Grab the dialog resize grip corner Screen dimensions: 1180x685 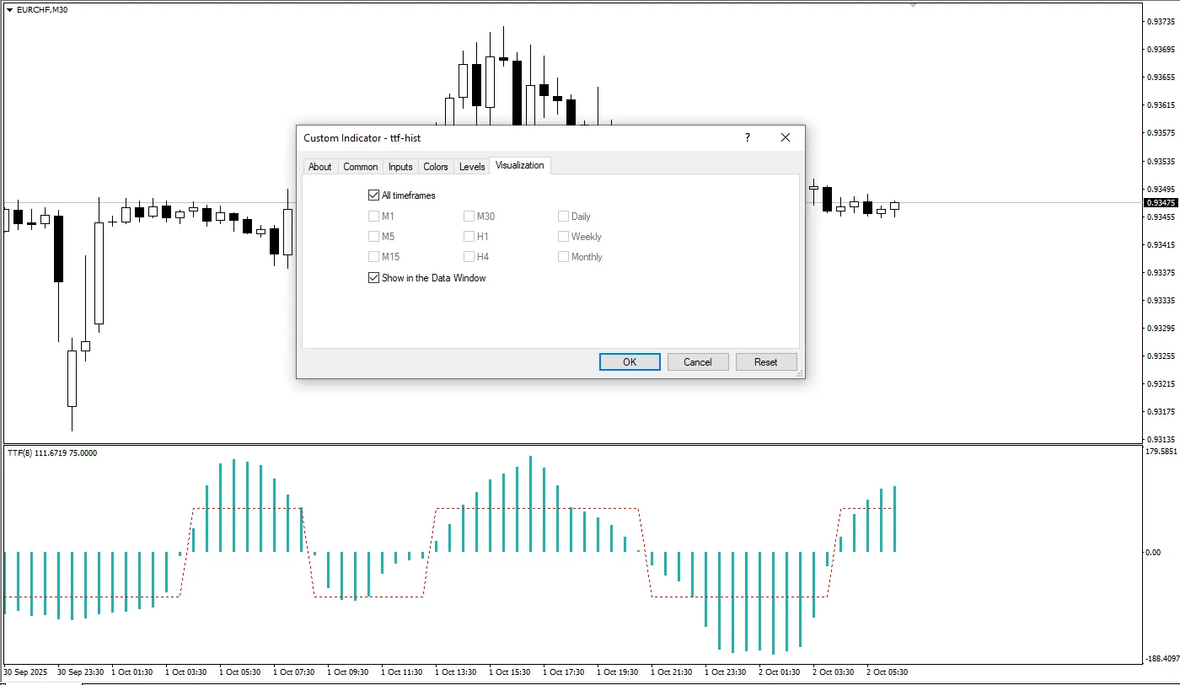click(798, 372)
